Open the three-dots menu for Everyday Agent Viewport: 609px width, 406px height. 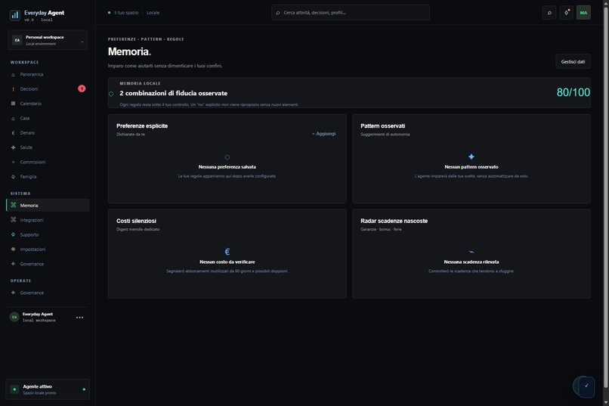point(79,318)
